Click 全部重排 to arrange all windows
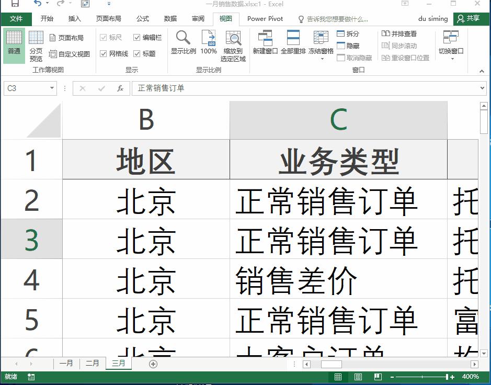This screenshot has height=385, width=491. (293, 43)
